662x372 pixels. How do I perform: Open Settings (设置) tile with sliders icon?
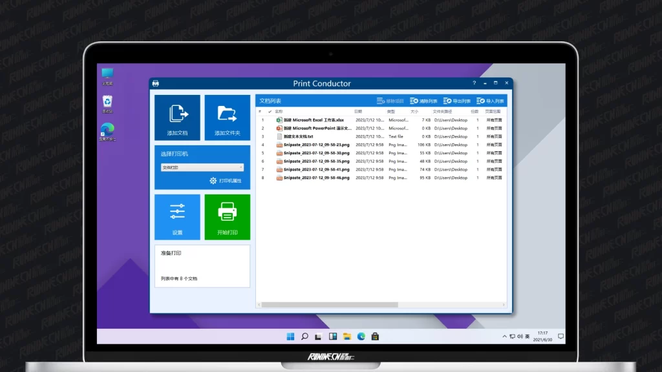click(177, 216)
